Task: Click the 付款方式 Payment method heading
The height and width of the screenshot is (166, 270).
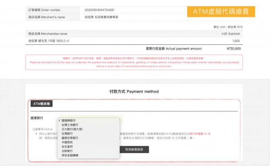Action: point(134,92)
